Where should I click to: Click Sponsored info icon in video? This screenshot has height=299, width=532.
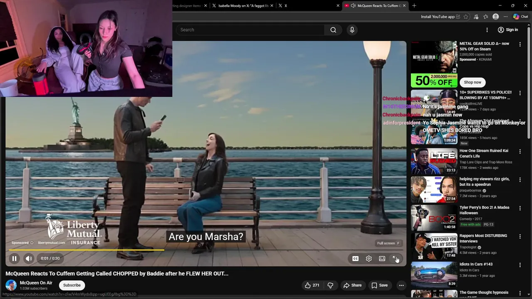32,243
